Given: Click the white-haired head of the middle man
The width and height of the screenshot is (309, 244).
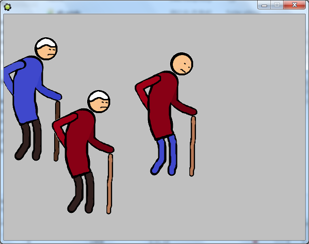Looking at the screenshot, I should (x=99, y=102).
